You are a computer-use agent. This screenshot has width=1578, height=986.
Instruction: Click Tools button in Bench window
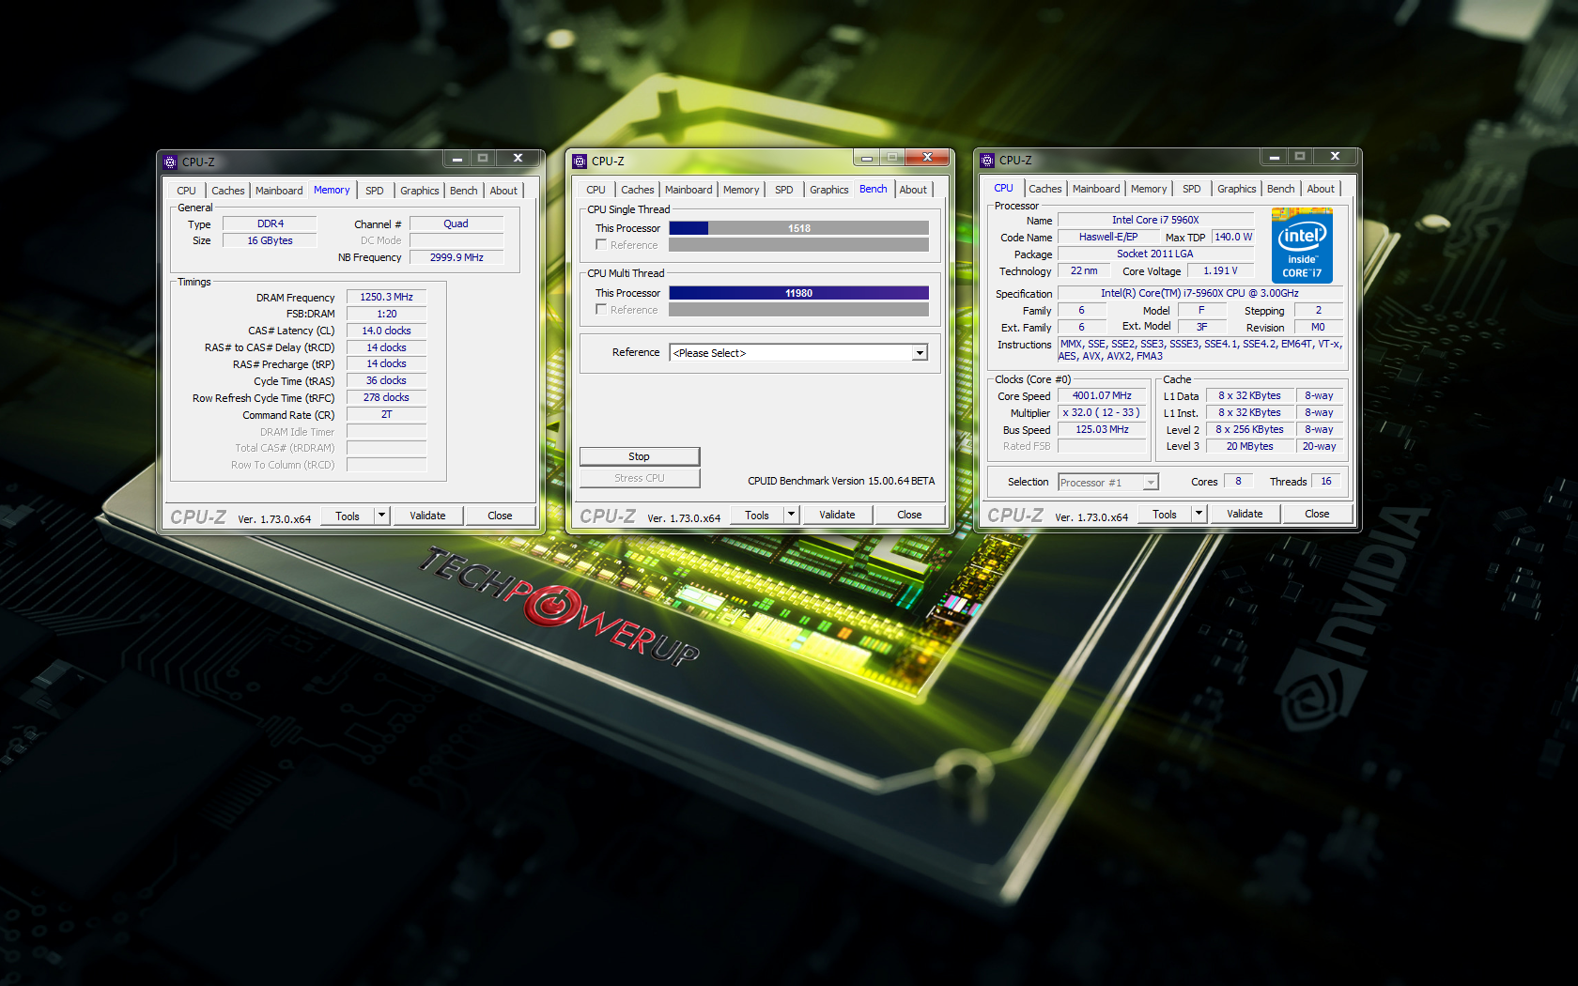pyautogui.click(x=757, y=515)
